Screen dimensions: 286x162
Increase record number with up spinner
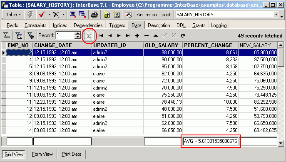tap(78, 33)
